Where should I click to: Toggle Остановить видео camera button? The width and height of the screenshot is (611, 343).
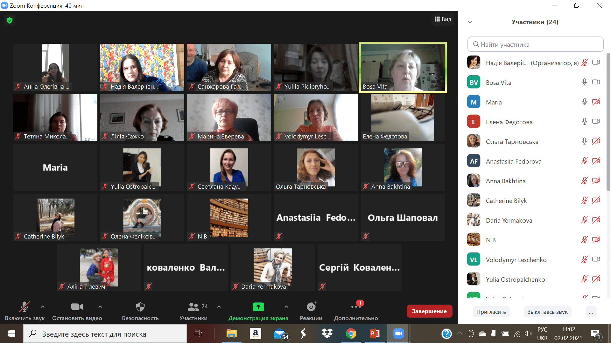click(x=77, y=307)
